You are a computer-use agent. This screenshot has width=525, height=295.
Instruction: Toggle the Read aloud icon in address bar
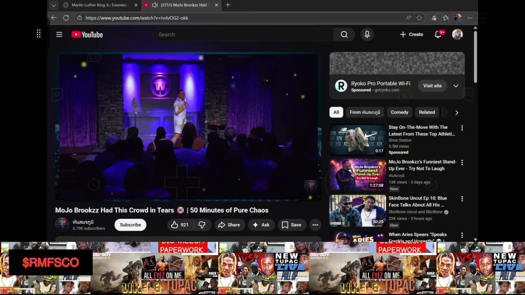(409, 18)
